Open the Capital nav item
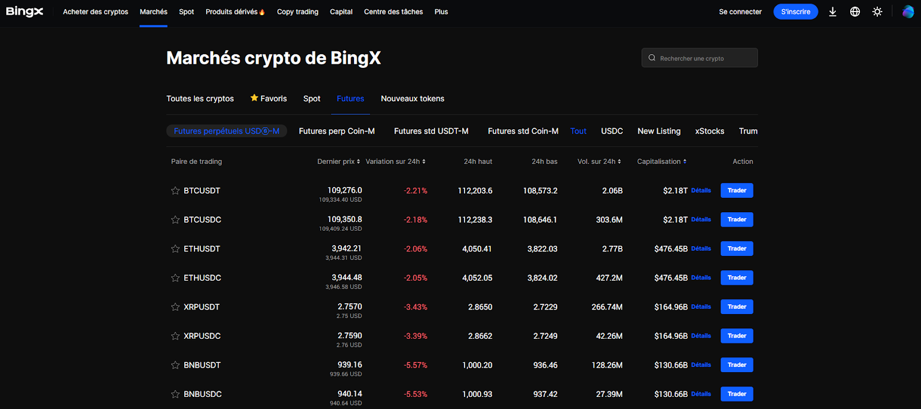The image size is (921, 409). (x=341, y=12)
